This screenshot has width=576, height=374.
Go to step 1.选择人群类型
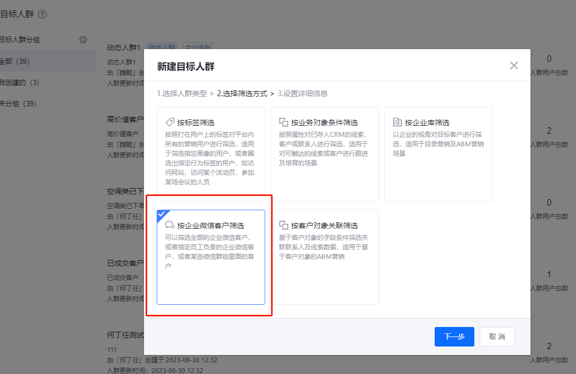coord(182,93)
